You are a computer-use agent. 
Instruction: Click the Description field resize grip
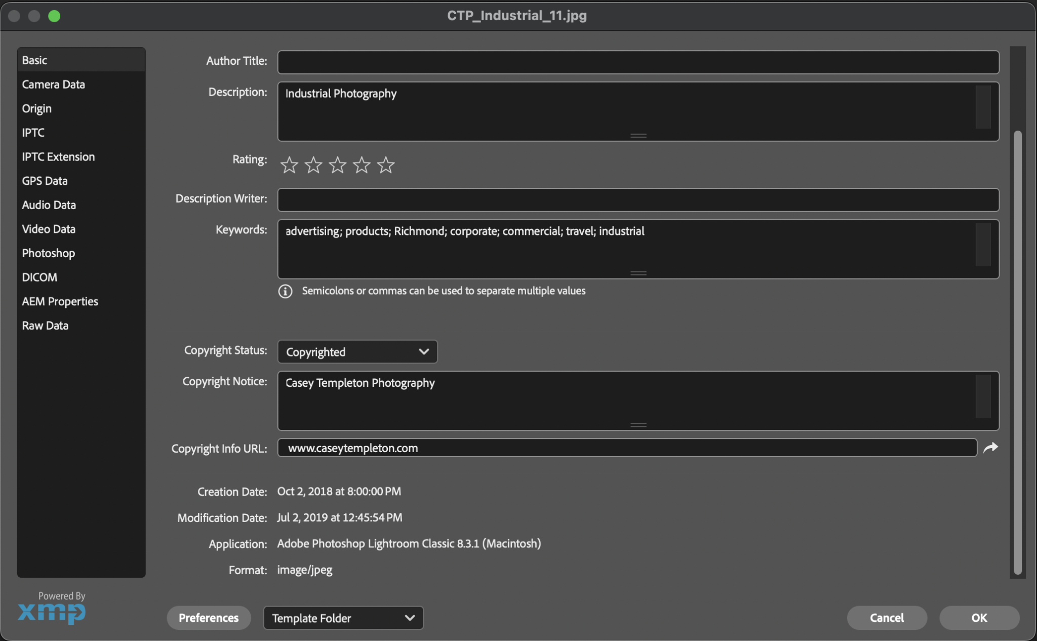pos(638,136)
